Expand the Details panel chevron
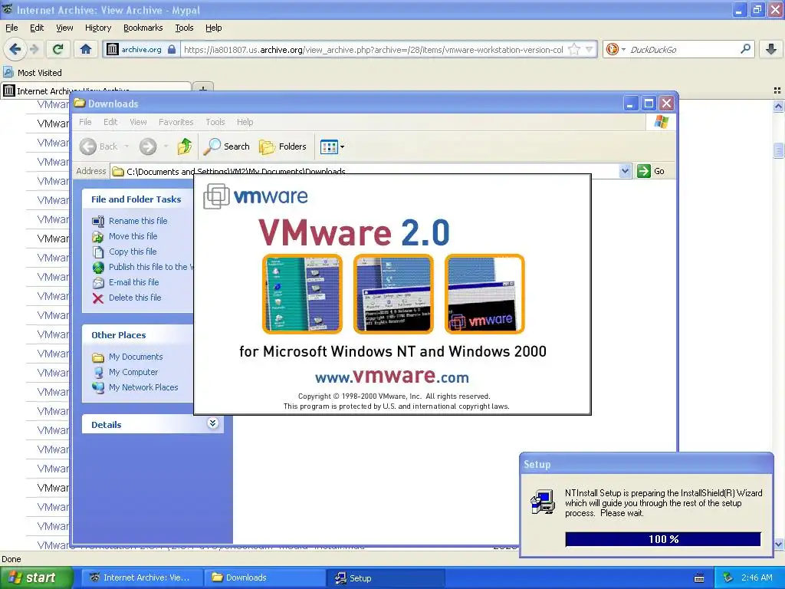 [x=212, y=423]
